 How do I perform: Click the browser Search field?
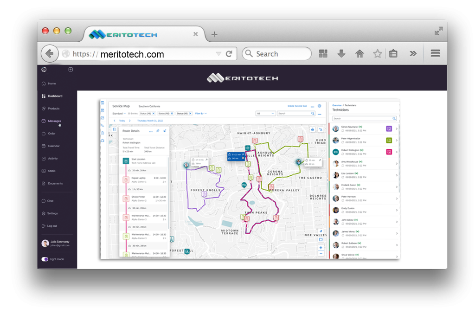pos(277,54)
